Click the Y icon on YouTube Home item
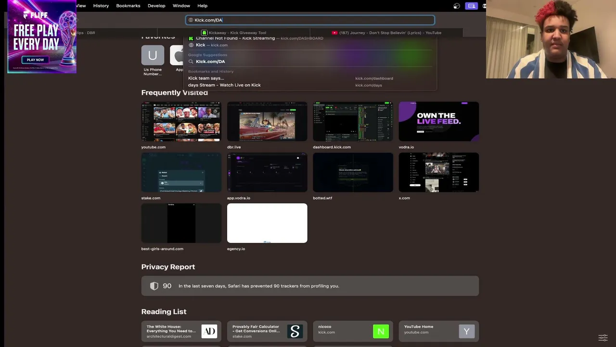Image resolution: width=616 pixels, height=347 pixels. click(x=466, y=331)
